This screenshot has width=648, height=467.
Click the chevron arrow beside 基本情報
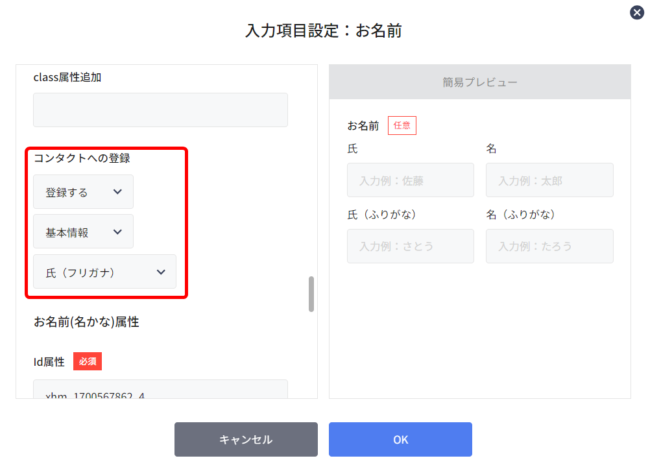point(117,232)
